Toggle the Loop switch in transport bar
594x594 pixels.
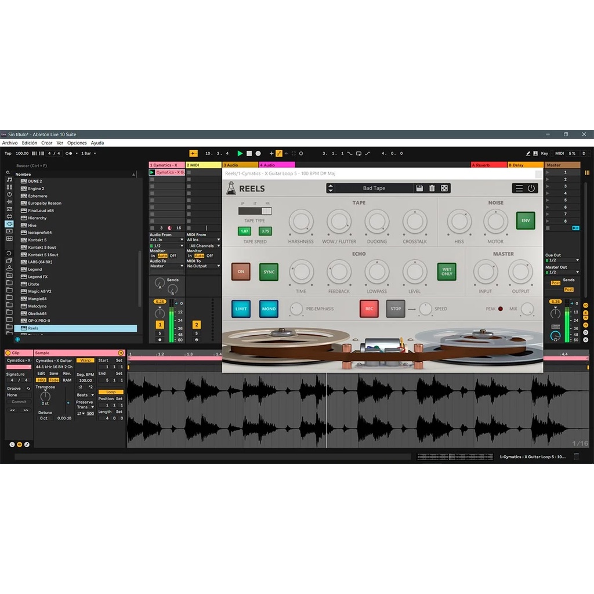(358, 153)
